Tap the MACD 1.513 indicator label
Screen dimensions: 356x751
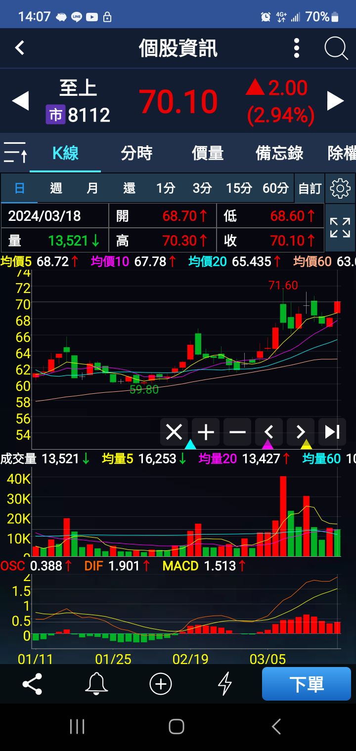(205, 566)
